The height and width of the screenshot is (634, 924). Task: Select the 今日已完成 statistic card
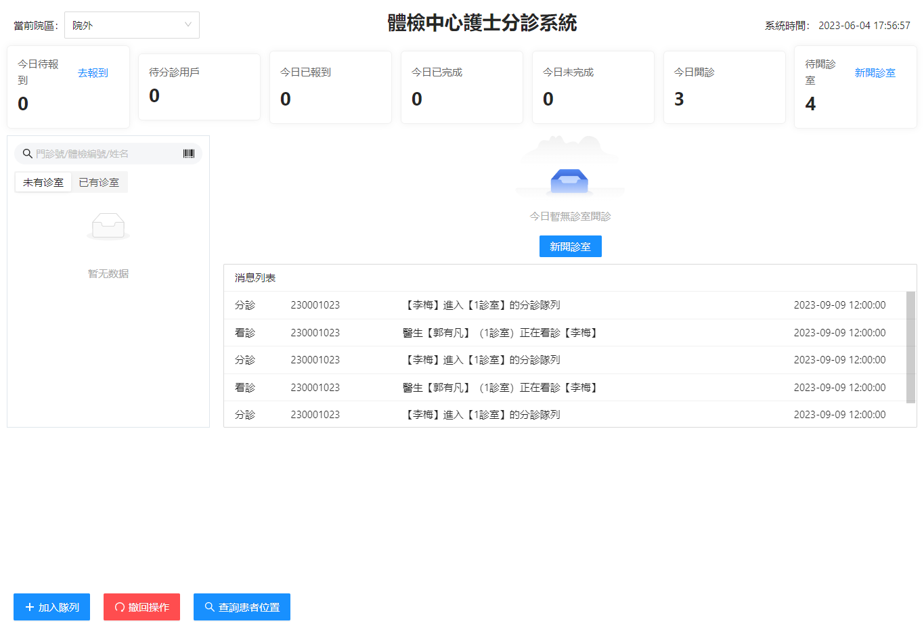coord(462,87)
